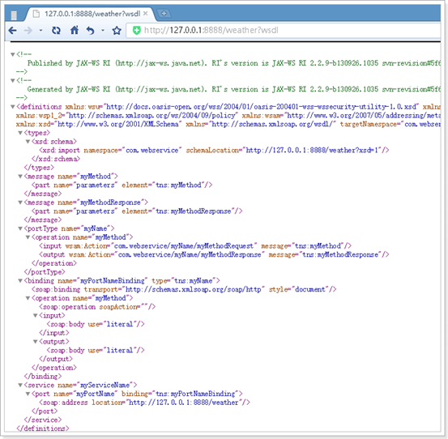
Task: Open the dropdown next to the undo icon
Action: 103,30
